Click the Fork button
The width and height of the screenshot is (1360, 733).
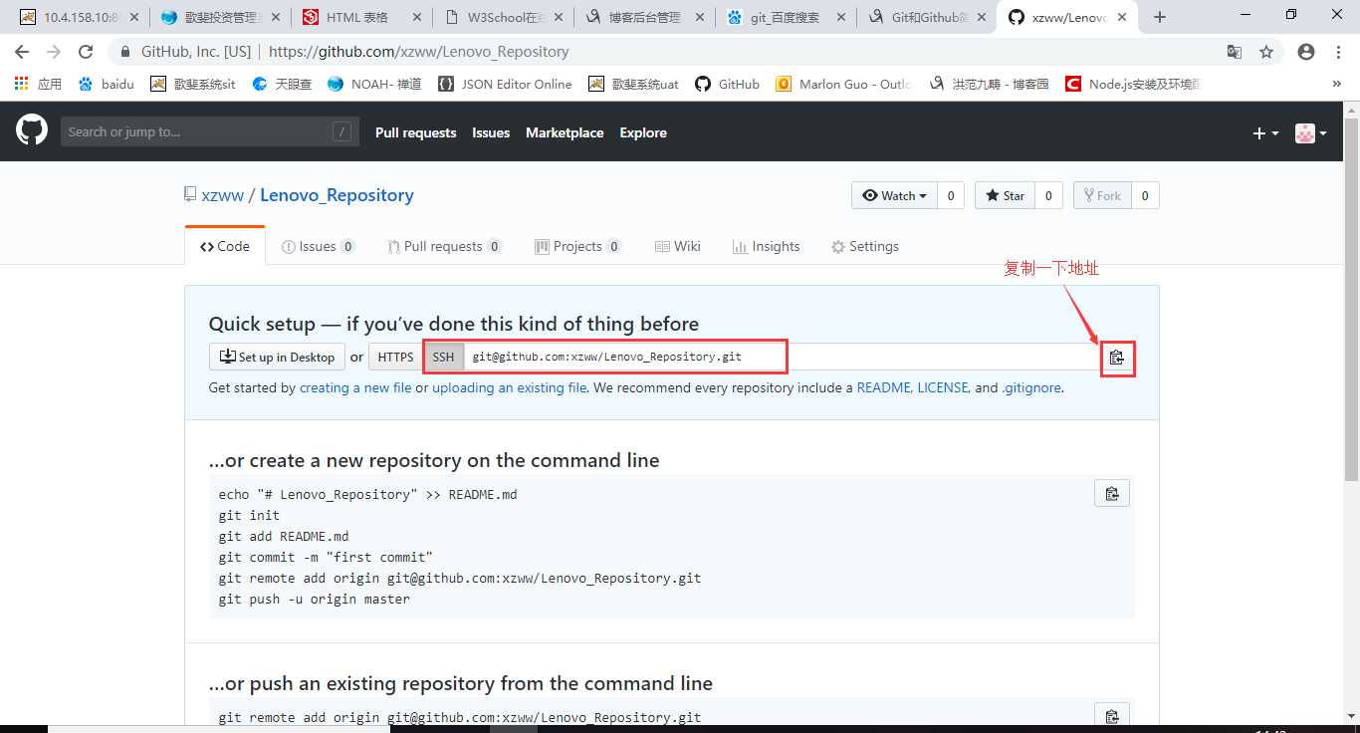coord(1102,195)
